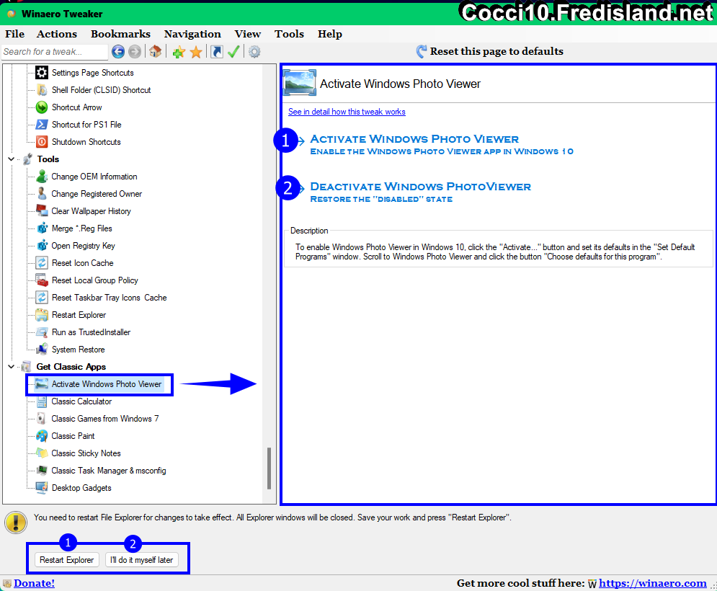Select Reset Taskbar Tray Icons Cache
The width and height of the screenshot is (717, 591).
point(109,298)
